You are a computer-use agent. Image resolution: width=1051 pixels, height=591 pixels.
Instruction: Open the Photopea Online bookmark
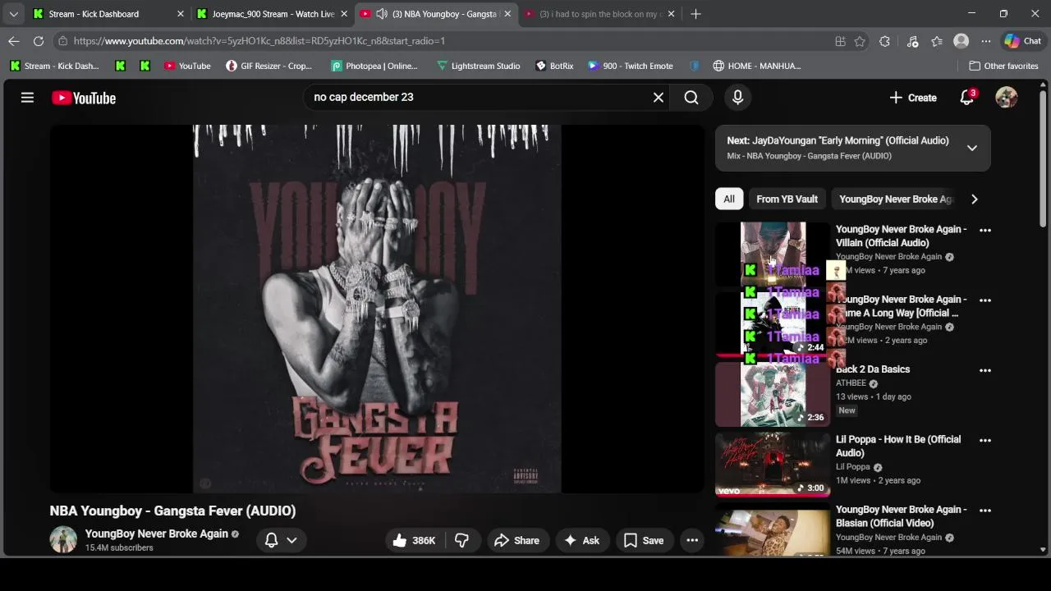(x=374, y=66)
